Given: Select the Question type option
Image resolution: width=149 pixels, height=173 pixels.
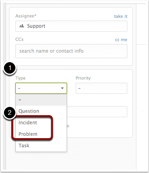Looking at the screenshot, I should click(x=41, y=111).
